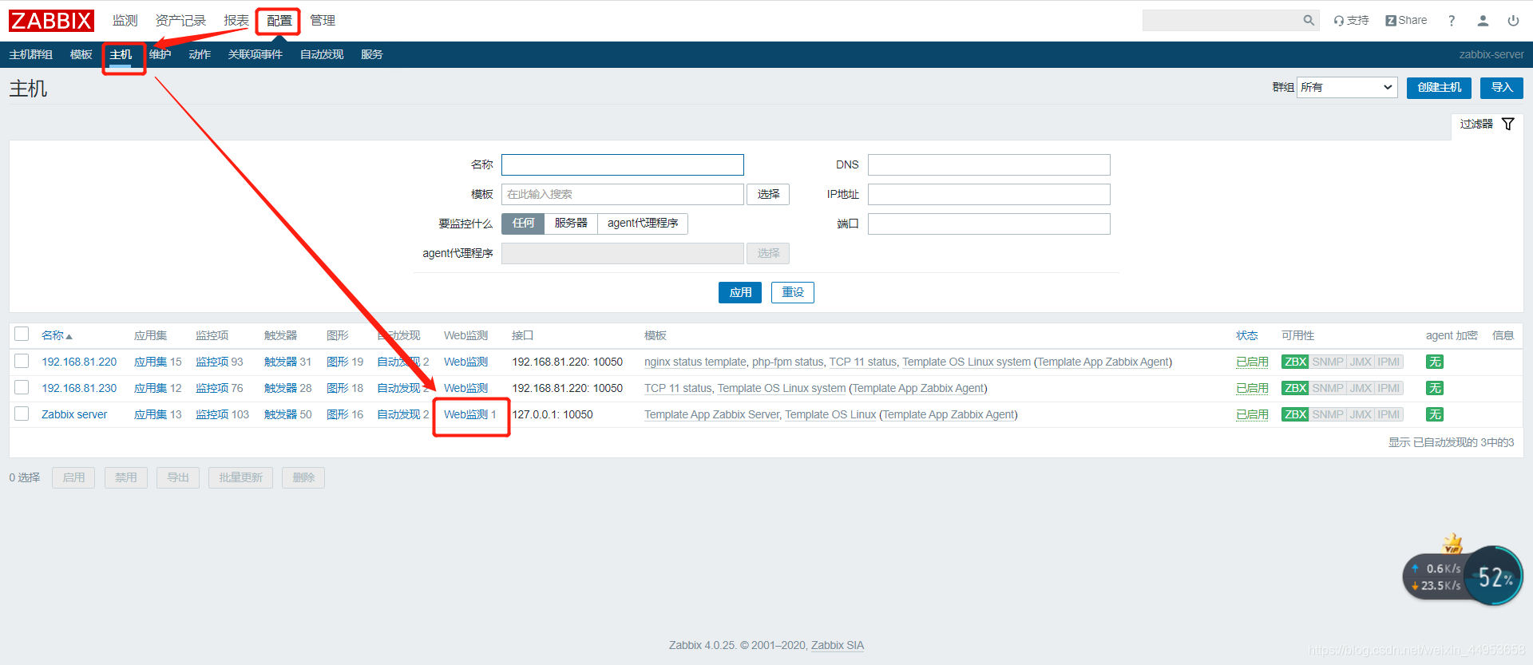Screen dimensions: 1533x665
Task: Open 触发器 for 192.168.81.220
Action: tap(280, 362)
